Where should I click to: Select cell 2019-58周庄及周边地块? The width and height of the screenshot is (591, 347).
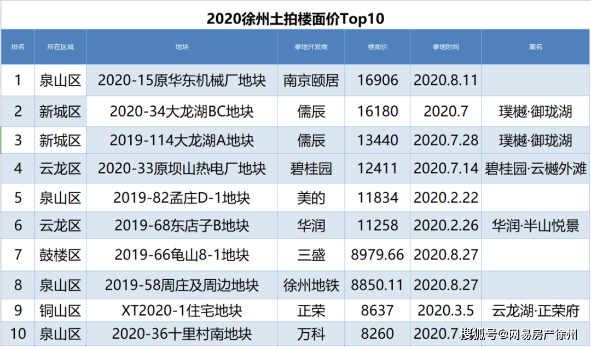182,285
